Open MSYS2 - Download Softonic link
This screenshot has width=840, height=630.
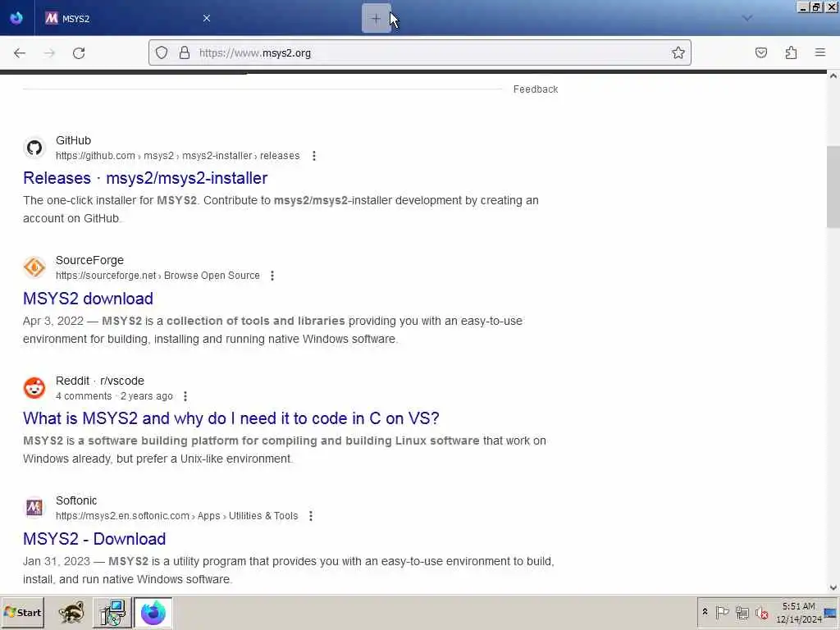point(94,539)
